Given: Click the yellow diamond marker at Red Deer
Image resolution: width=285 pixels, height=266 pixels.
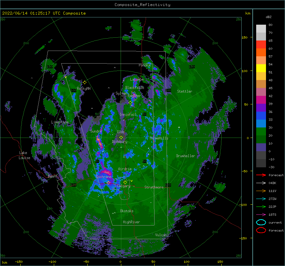Looking at the screenshot, I should pos(130,103).
